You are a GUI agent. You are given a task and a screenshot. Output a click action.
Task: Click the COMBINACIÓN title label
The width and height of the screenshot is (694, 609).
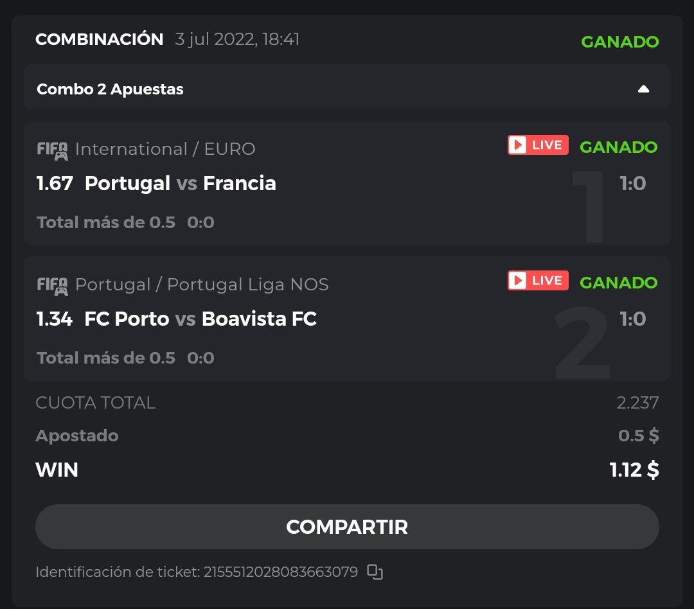point(100,40)
